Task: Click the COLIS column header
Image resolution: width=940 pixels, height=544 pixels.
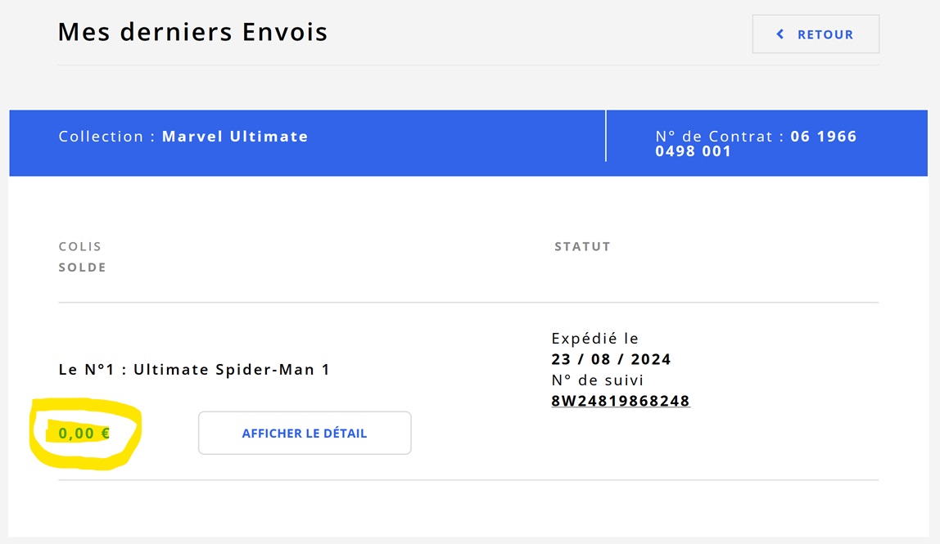Action: (80, 246)
